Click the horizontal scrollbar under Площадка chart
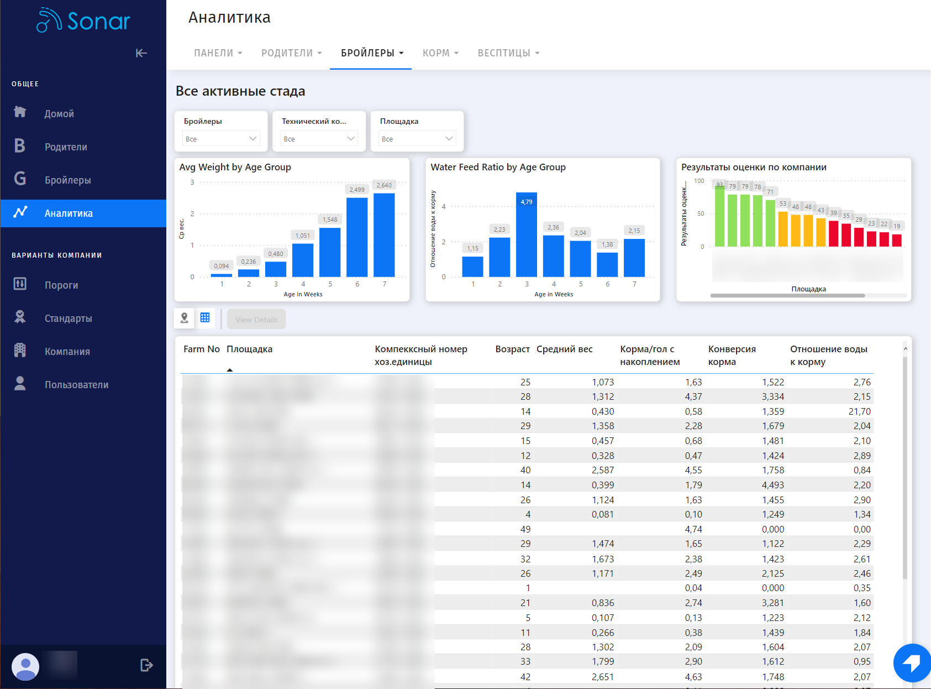The height and width of the screenshot is (689, 931). pos(787,295)
